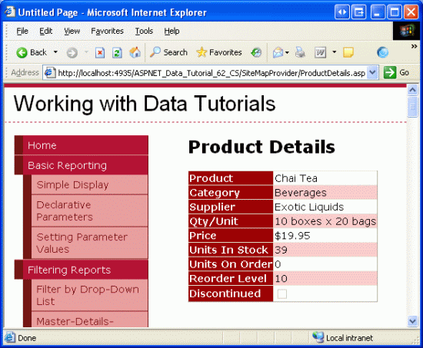Open the Home page icon
The height and width of the screenshot is (348, 423).
pyautogui.click(x=135, y=52)
